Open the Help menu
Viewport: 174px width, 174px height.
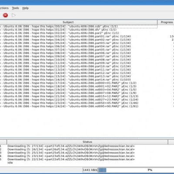(x=25, y=8)
